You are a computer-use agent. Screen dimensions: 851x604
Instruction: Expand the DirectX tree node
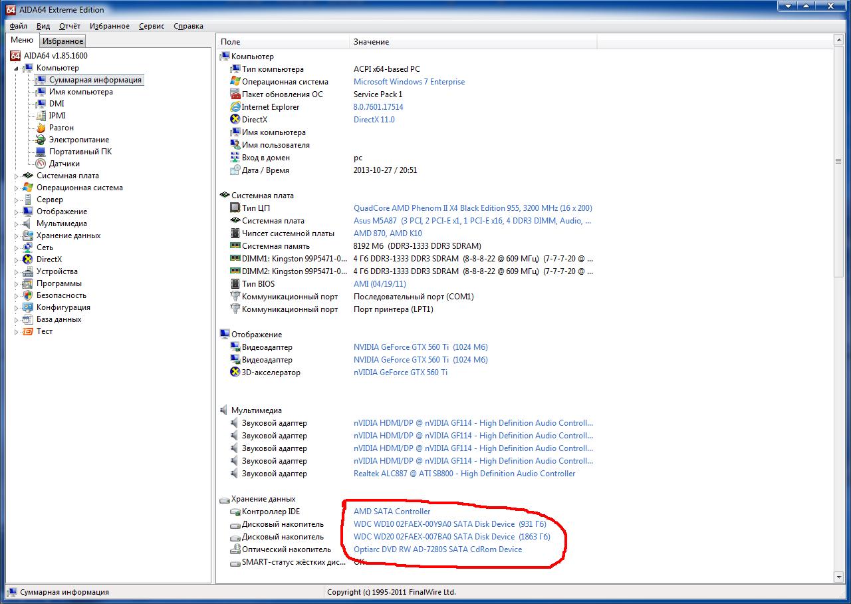coord(17,260)
